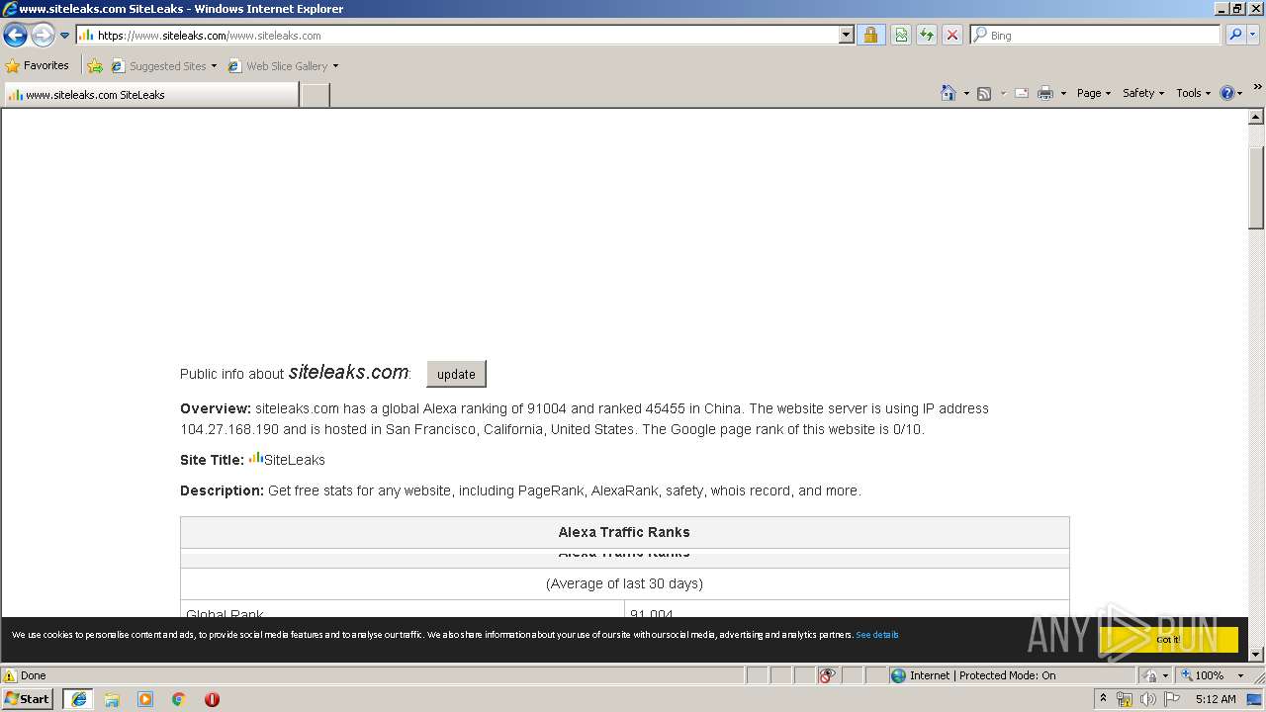Show hidden system tray icons arrow

coord(1103,699)
